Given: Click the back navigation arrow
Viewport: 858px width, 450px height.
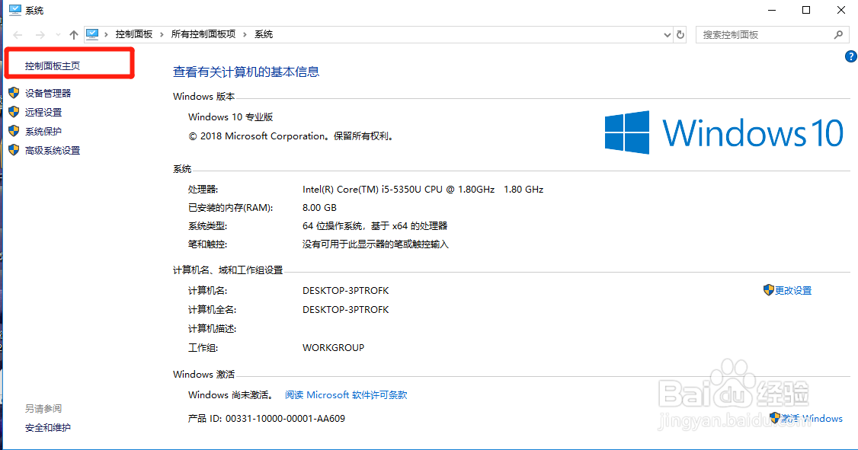Looking at the screenshot, I should point(17,34).
